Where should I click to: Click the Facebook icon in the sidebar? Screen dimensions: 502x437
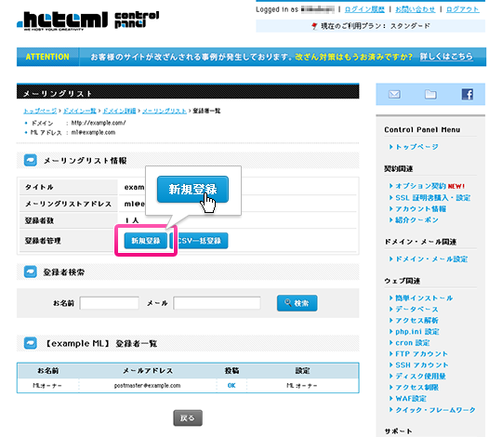(468, 94)
